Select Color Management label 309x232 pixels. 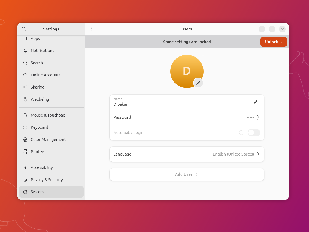pos(48,140)
